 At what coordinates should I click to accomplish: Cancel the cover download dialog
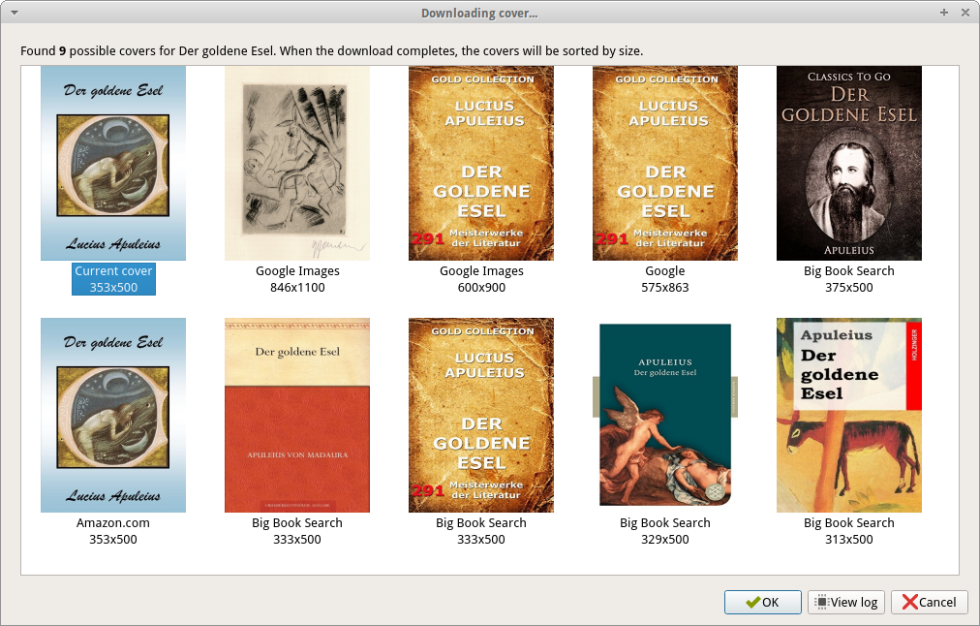(930, 602)
